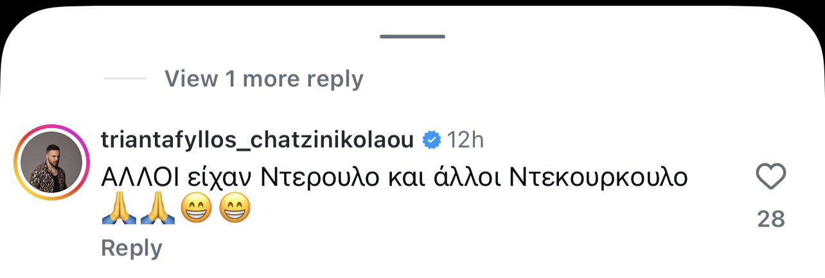Click the blue verified badge

tap(431, 140)
